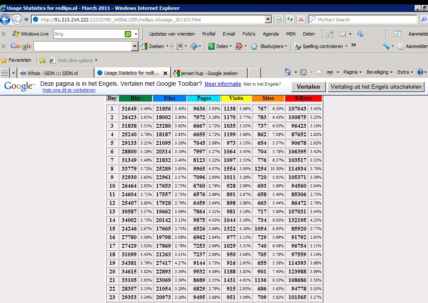The width and height of the screenshot is (428, 303).
Task: Click the Bing search magnifier icon
Action: point(128,34)
